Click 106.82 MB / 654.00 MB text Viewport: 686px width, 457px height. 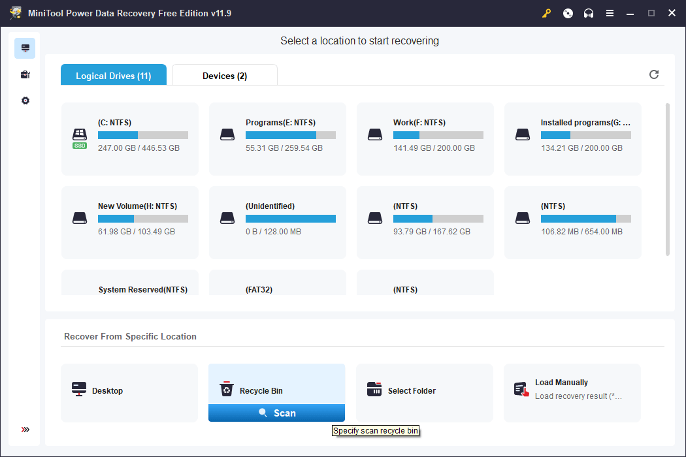pyautogui.click(x=581, y=231)
